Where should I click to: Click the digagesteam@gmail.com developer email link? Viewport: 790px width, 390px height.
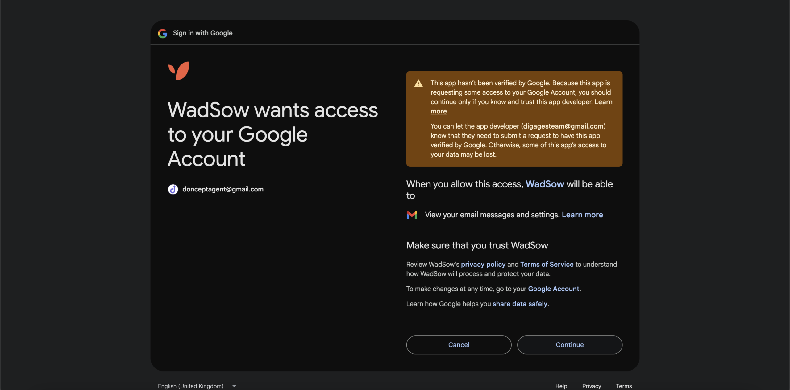coord(563,126)
